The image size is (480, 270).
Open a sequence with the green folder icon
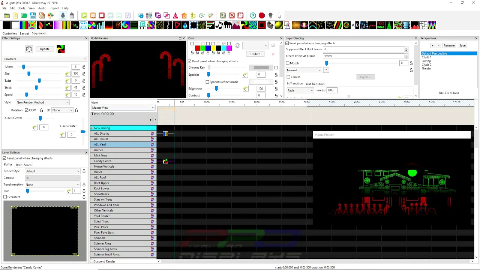24,15
